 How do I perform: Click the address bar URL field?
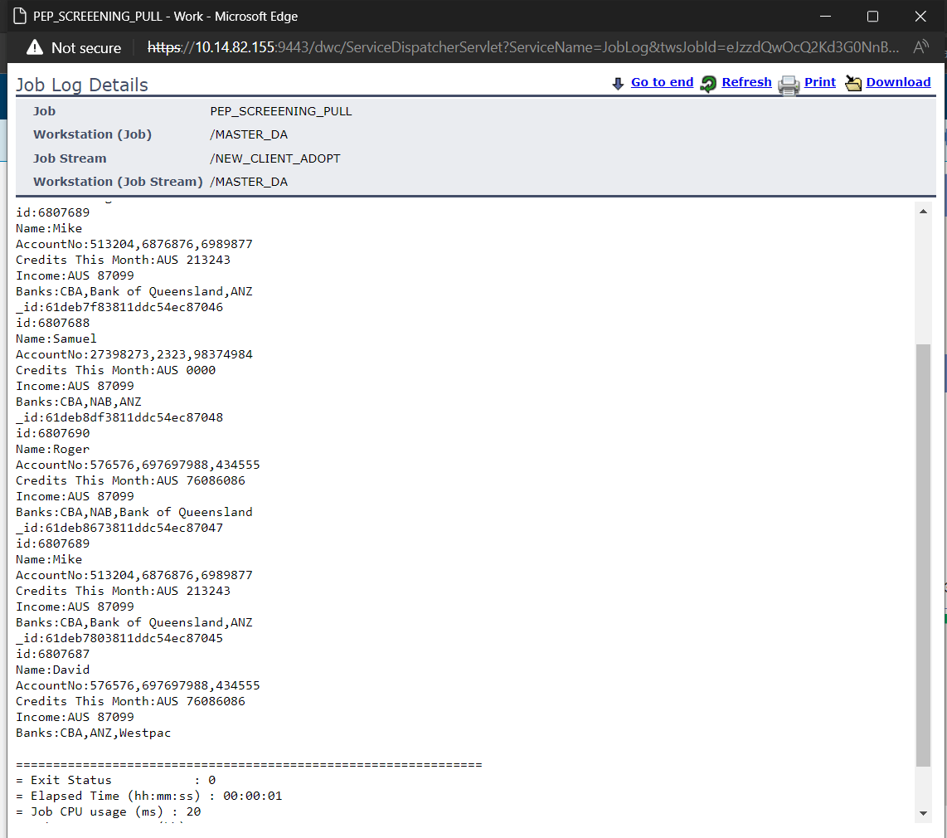tap(522, 48)
